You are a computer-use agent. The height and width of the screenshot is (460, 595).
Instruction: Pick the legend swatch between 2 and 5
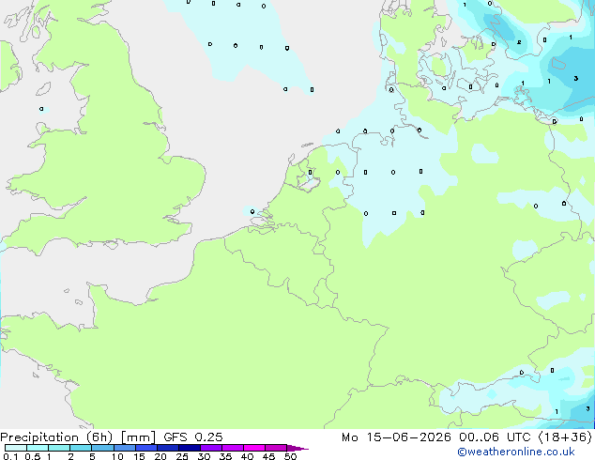point(81,448)
